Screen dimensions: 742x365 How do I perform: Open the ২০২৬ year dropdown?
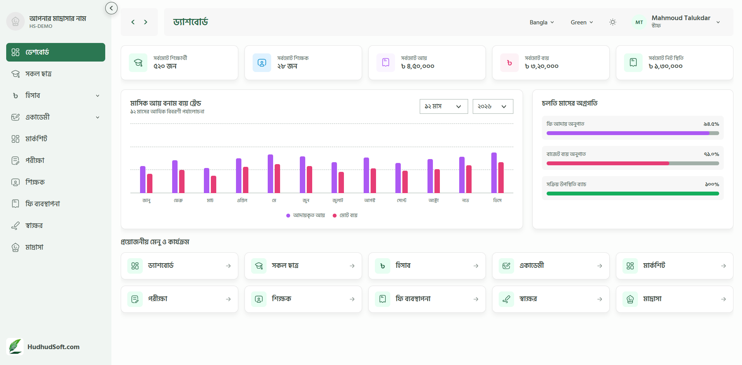(493, 106)
